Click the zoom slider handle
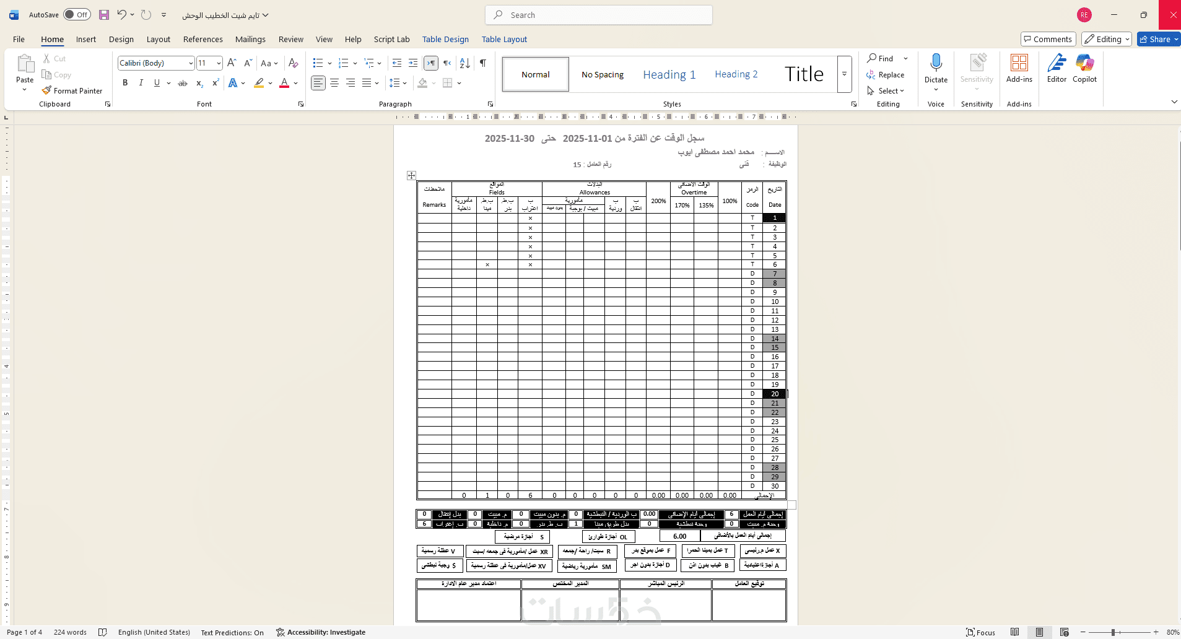1181x639 pixels. coord(1113,632)
